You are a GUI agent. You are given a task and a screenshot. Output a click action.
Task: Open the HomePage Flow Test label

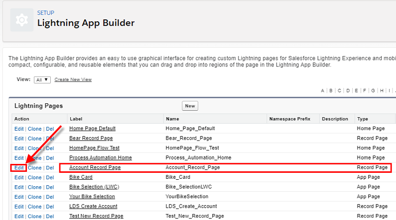point(94,148)
